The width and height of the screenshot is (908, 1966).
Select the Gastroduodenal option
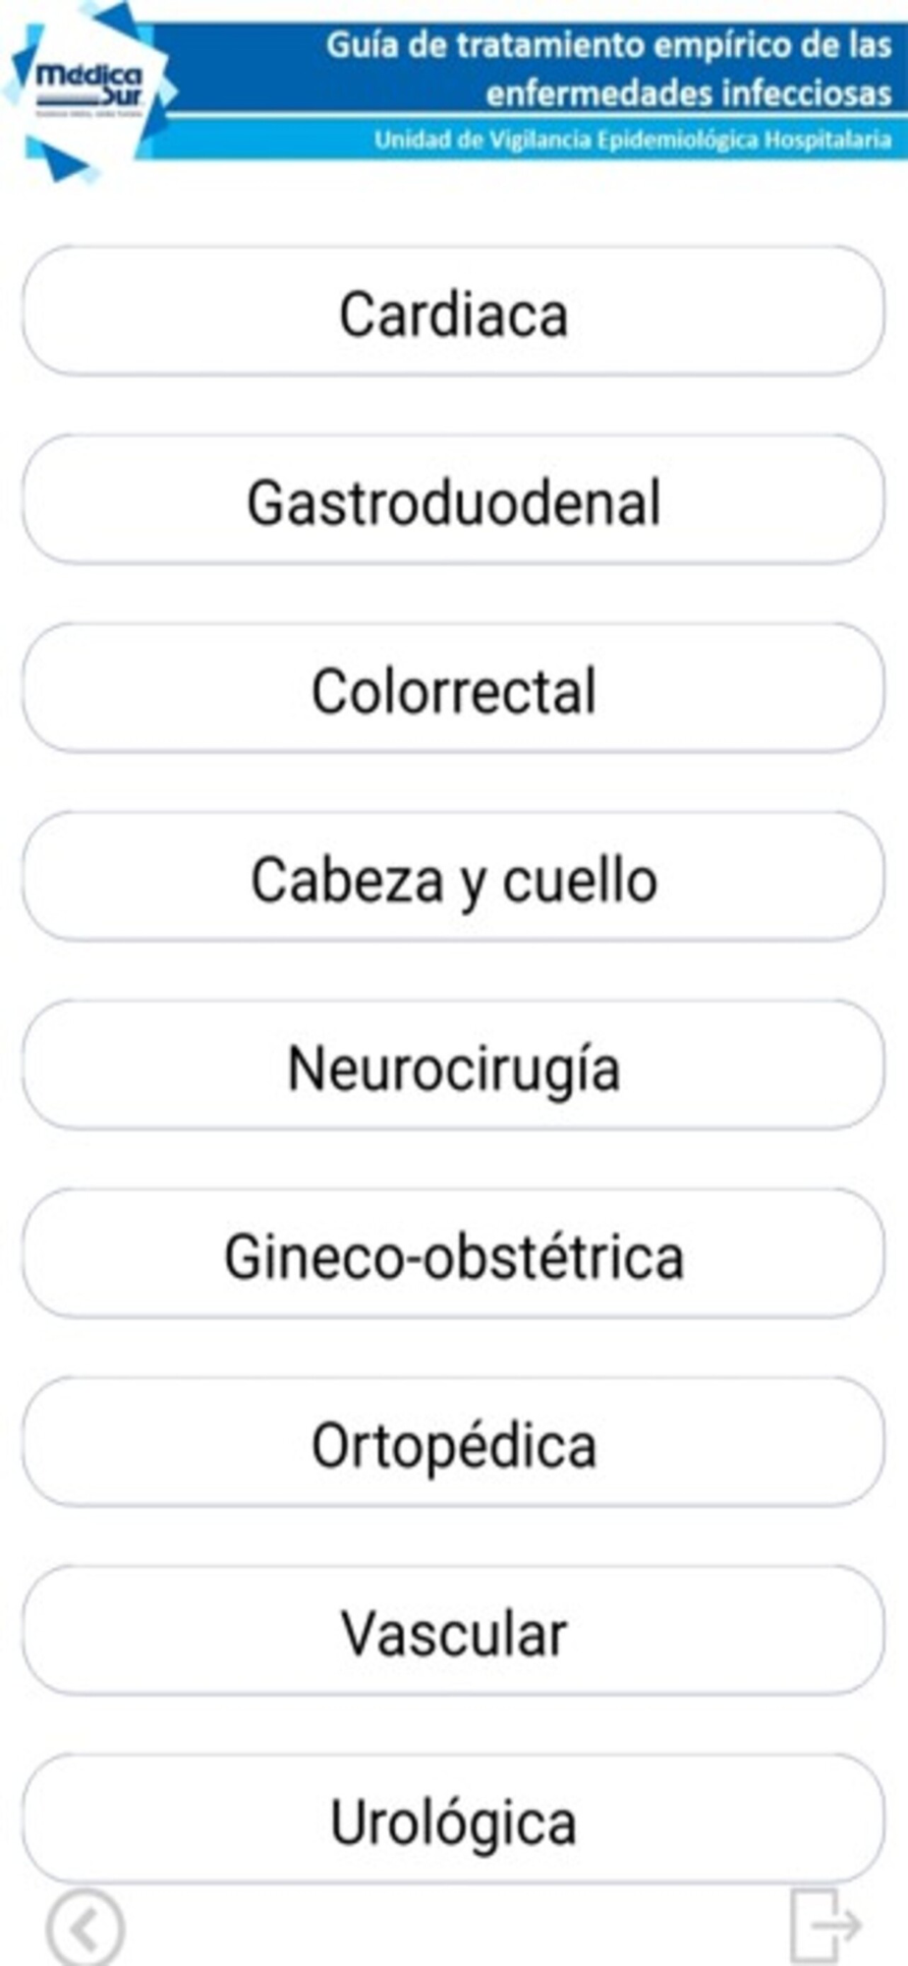tap(453, 500)
